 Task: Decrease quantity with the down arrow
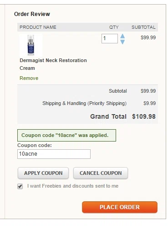click(122, 42)
